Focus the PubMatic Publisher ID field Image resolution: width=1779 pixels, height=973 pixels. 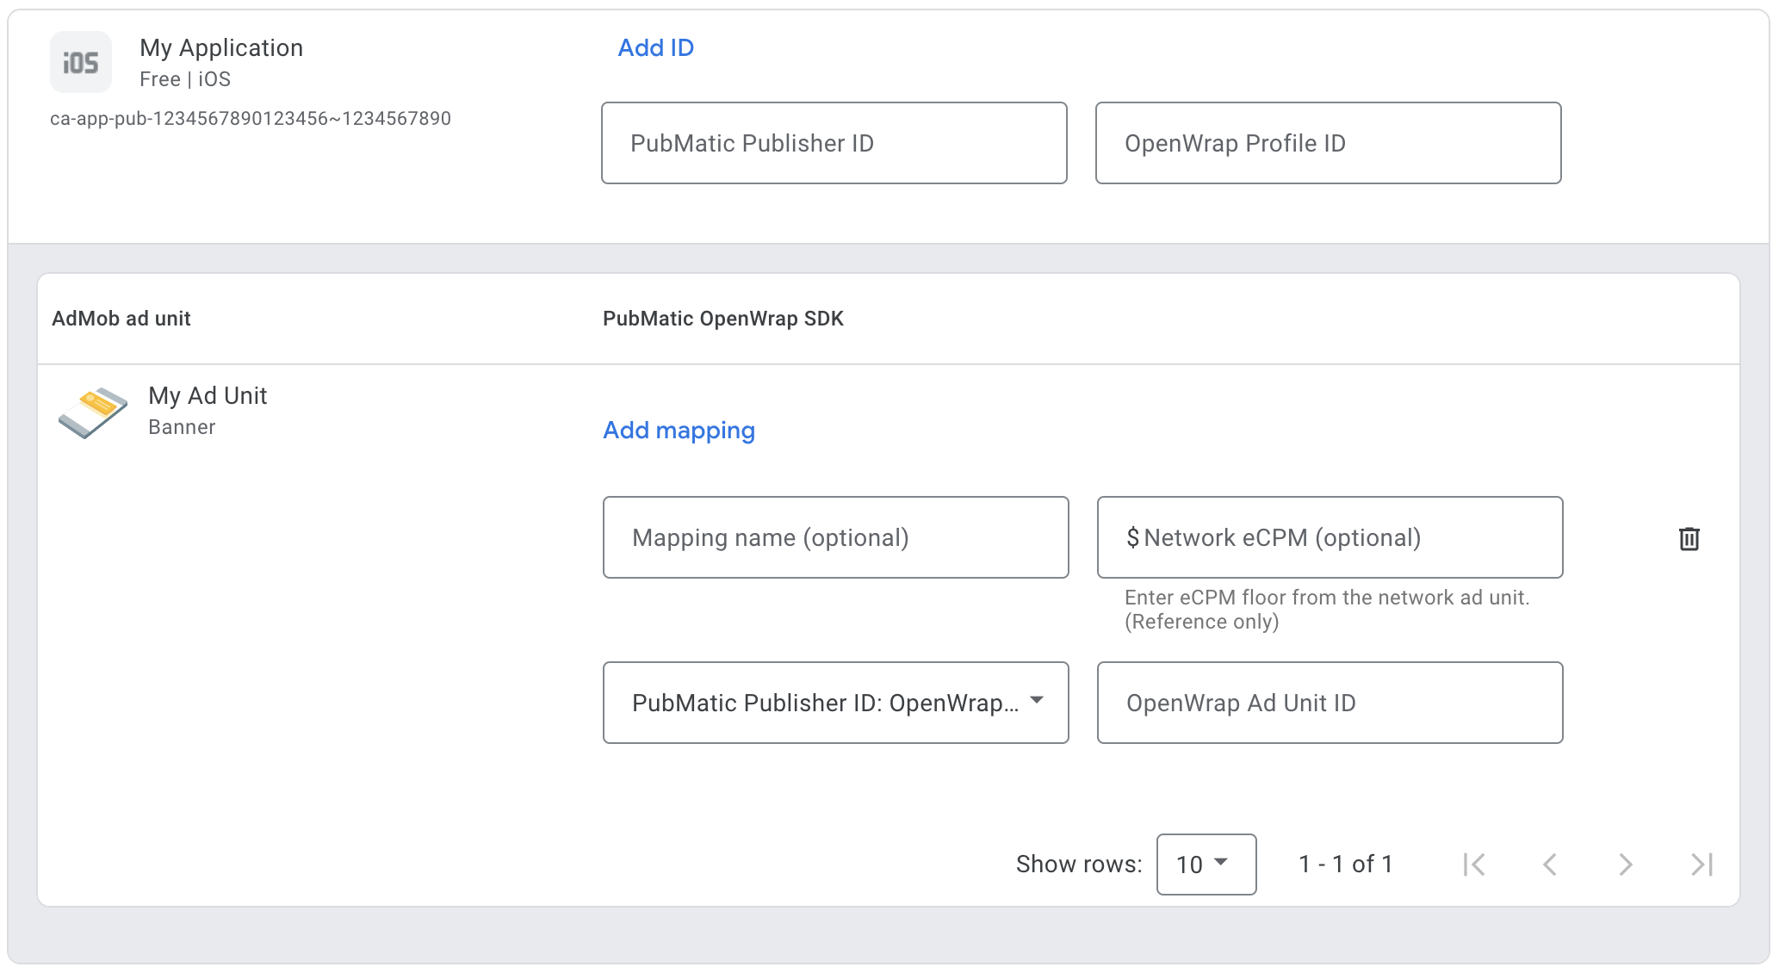click(834, 143)
